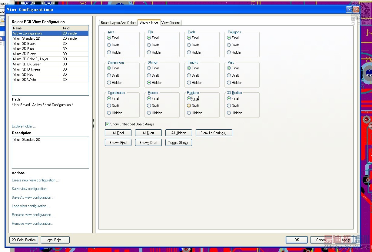372x252 pixels.
Task: Uncheck Show Embedded Board Arrays
Action: click(107, 124)
